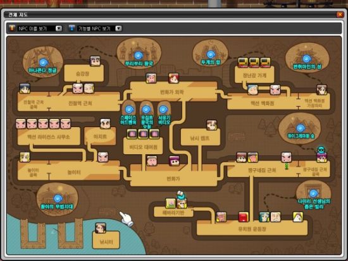Select the 부리부리 왕국 portal icon
This screenshot has height=261, width=348.
[x=139, y=55]
